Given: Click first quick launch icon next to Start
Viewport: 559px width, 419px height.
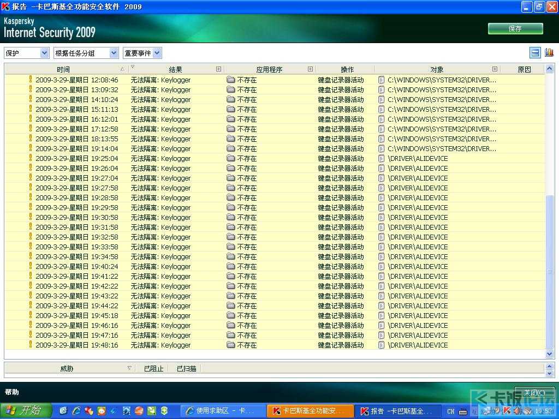Looking at the screenshot, I should (x=63, y=411).
